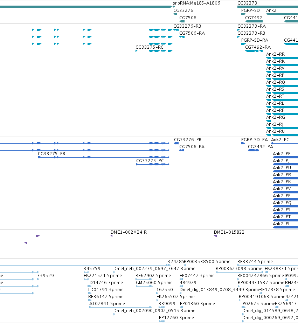Select the Ank2-PR protein label
Image resolution: width=298 pixels, height=323 pixels.
click(x=282, y=175)
